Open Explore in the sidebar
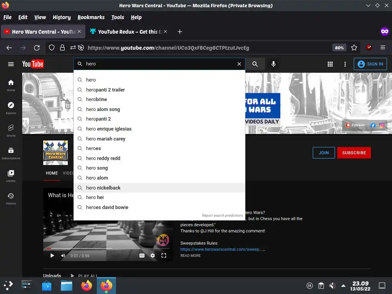Viewport: 392px width, 294px height. [11, 108]
